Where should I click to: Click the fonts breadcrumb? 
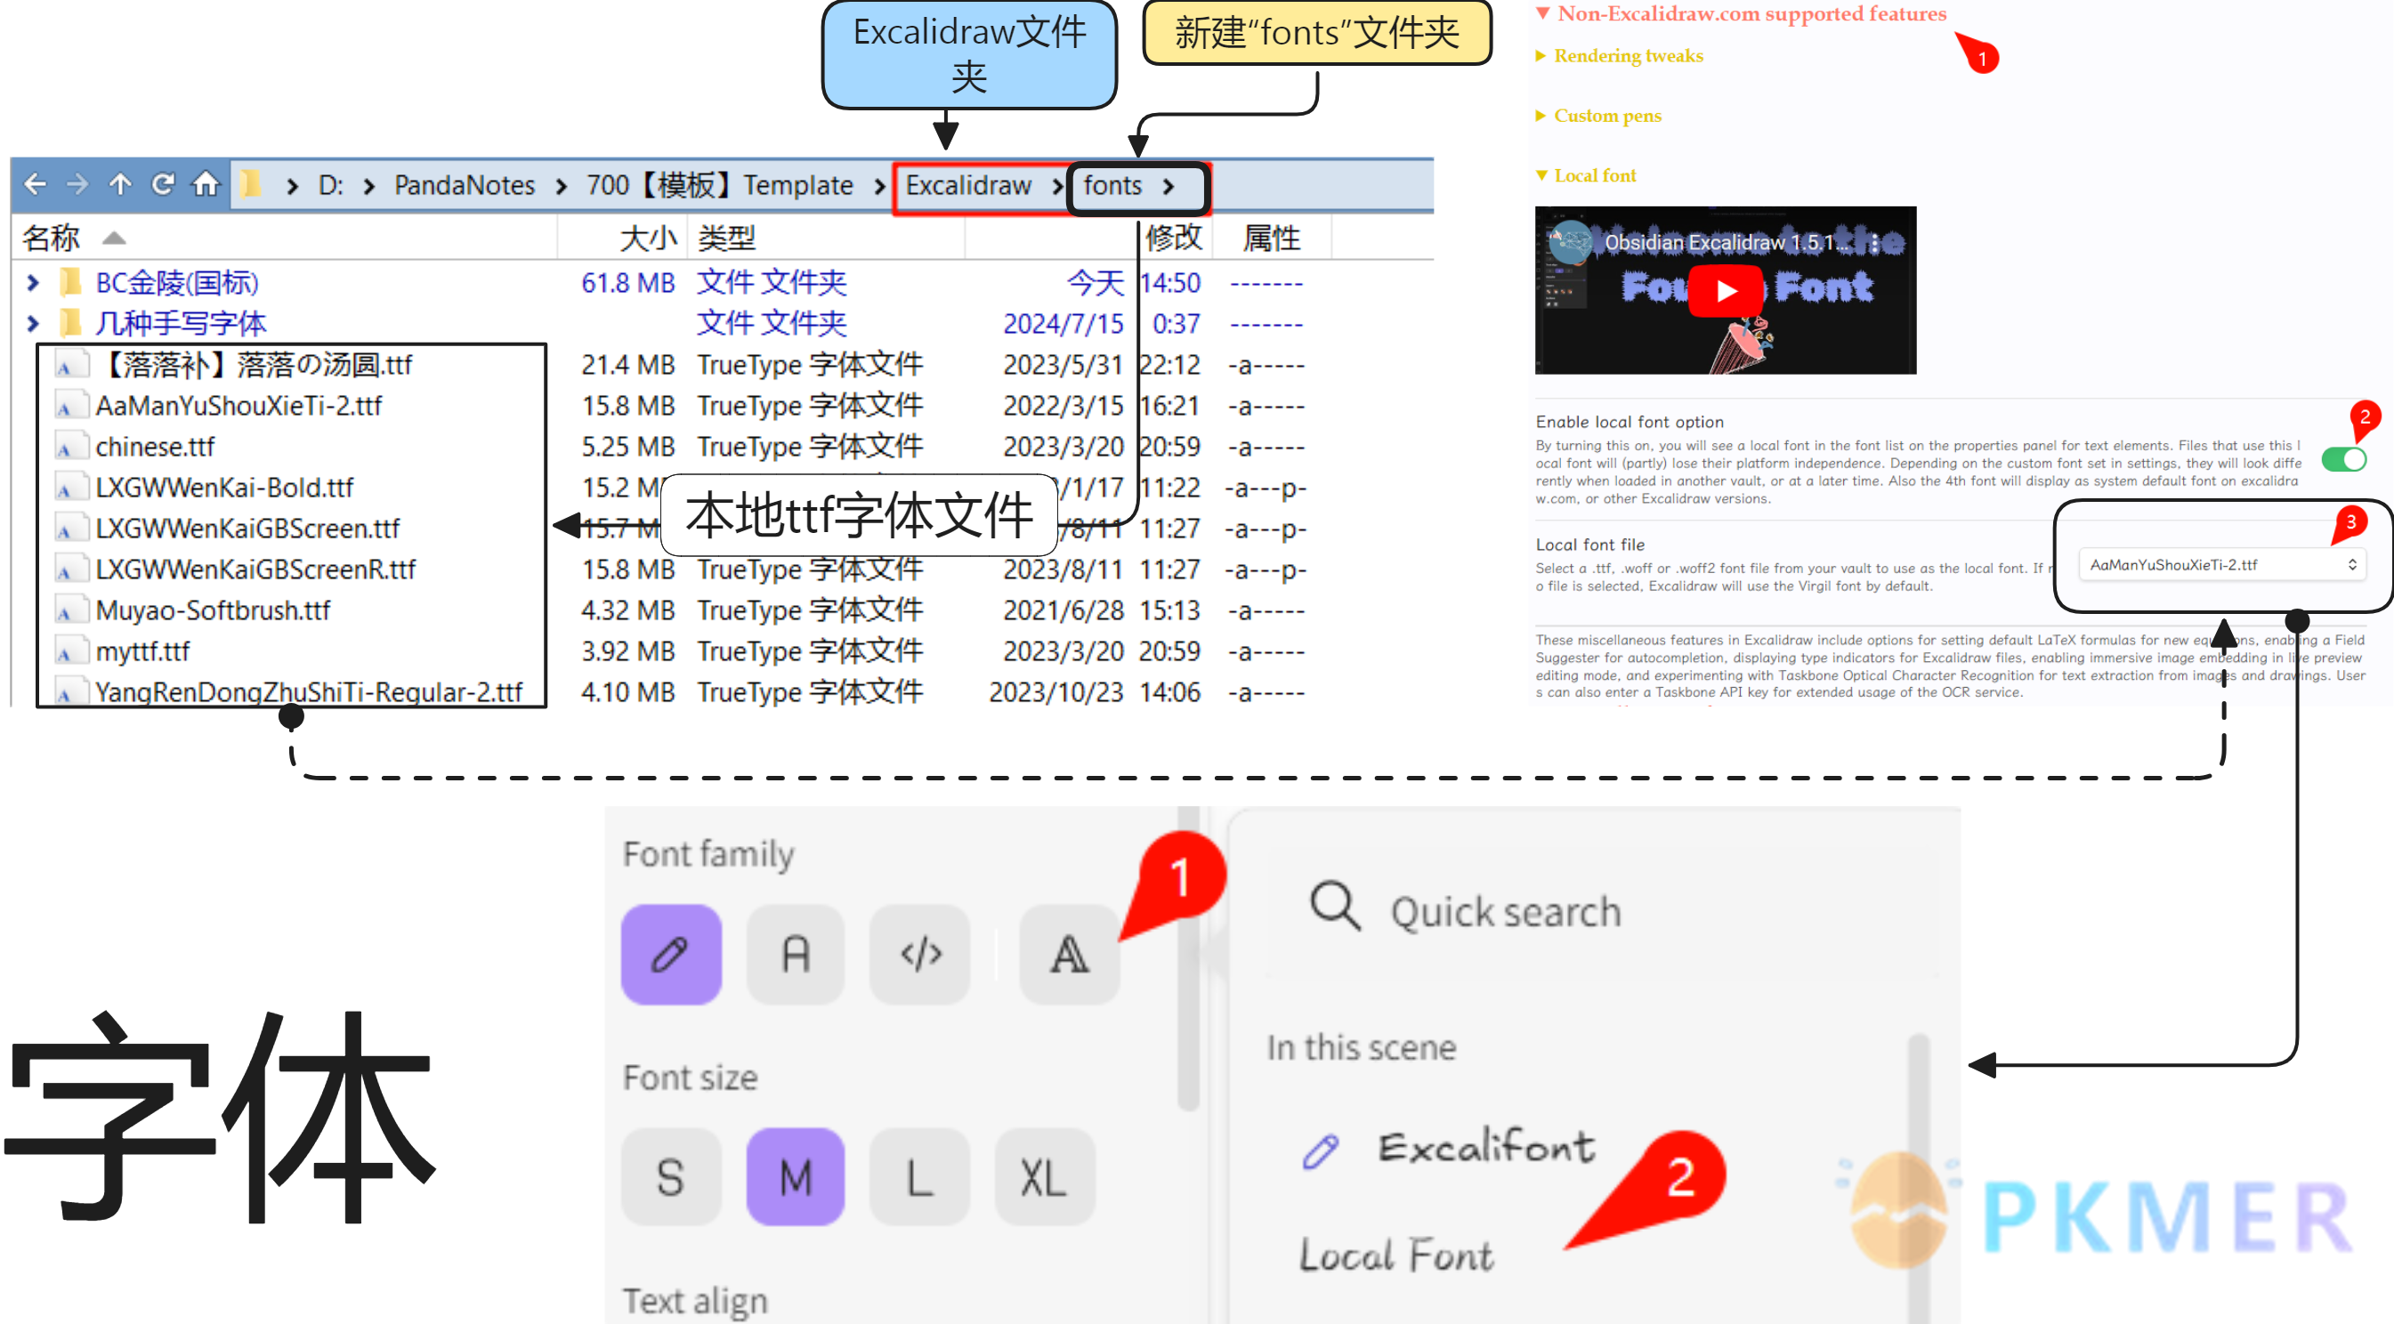pos(1112,185)
